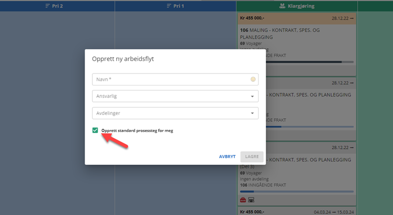Click 106 INNGÅENDE FRAKT in the third card
This screenshot has width=393, height=215.
tap(263, 185)
